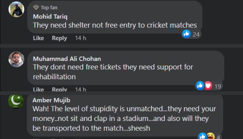Screen dimensions: 243x139
Task: Like Muhammad Ali Chohan's comment
Action: (x=38, y=90)
